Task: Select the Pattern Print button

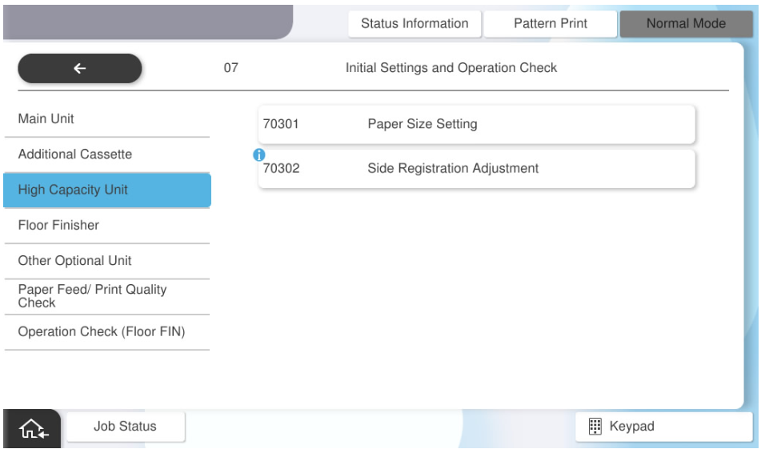Action: tap(550, 24)
